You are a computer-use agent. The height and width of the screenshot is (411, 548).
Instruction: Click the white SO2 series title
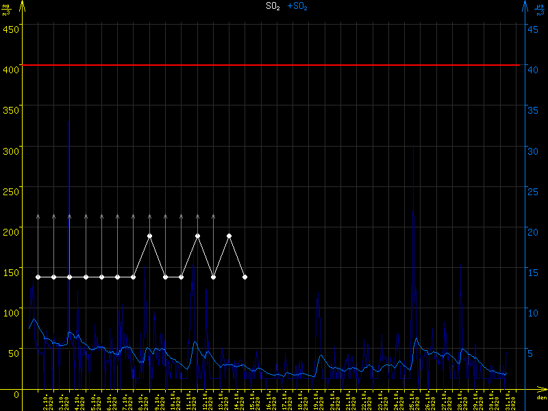tap(273, 6)
